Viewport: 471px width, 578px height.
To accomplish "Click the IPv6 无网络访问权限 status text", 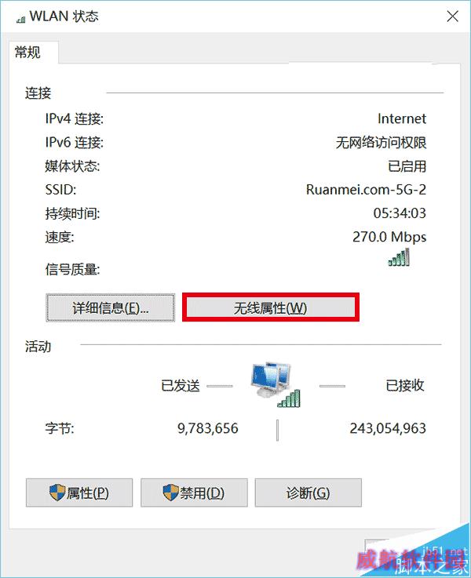I will tap(381, 142).
